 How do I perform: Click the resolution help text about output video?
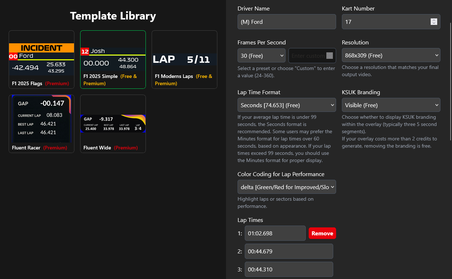point(391,71)
